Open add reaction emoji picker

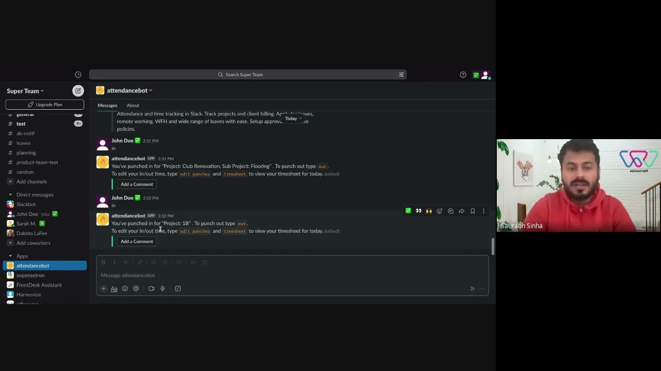point(439,211)
